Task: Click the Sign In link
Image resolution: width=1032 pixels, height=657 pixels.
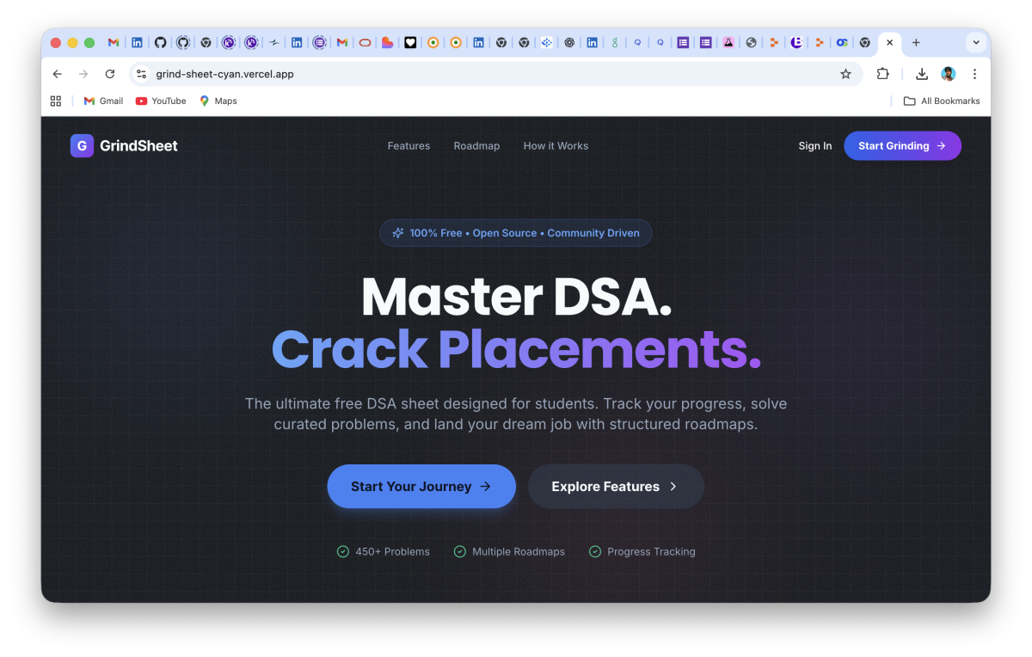Action: coord(814,146)
